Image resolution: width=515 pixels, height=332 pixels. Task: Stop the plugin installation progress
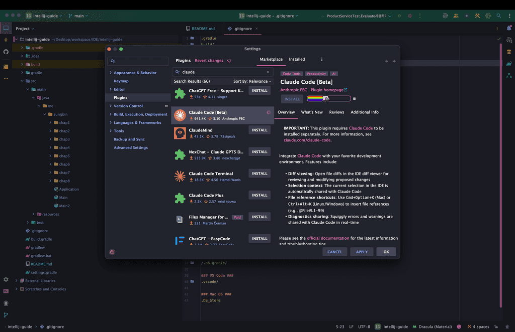pos(354,99)
